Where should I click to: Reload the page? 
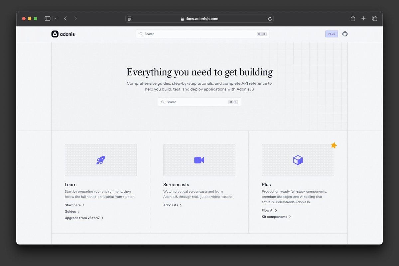pos(270,19)
